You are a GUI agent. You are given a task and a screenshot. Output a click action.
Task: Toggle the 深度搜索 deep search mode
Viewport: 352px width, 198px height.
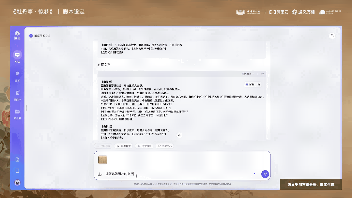click(x=123, y=145)
